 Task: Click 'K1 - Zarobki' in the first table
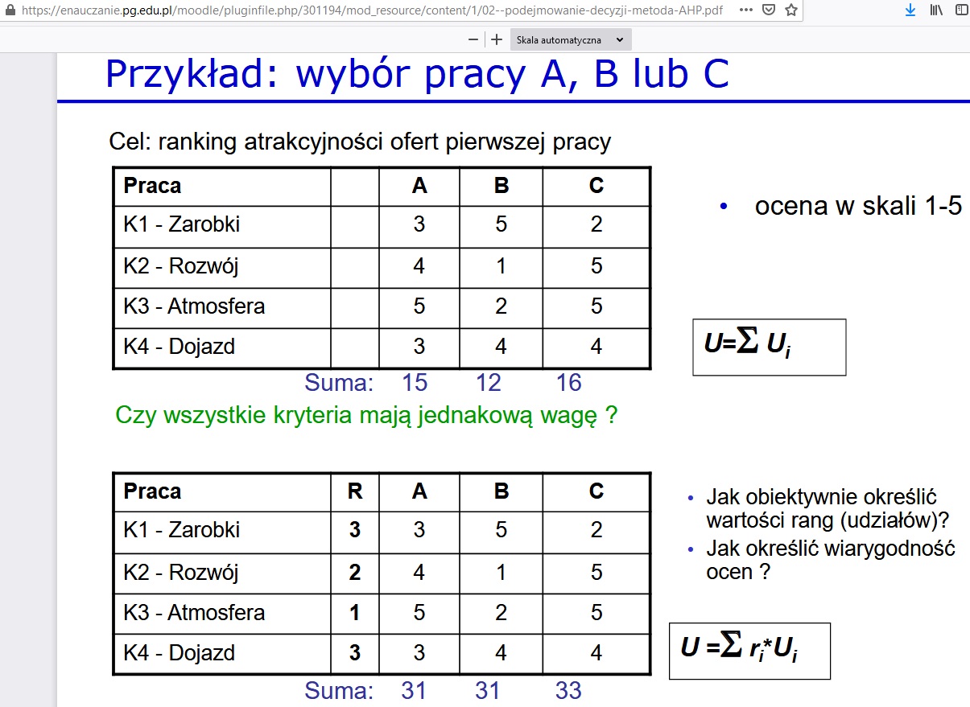click(182, 224)
